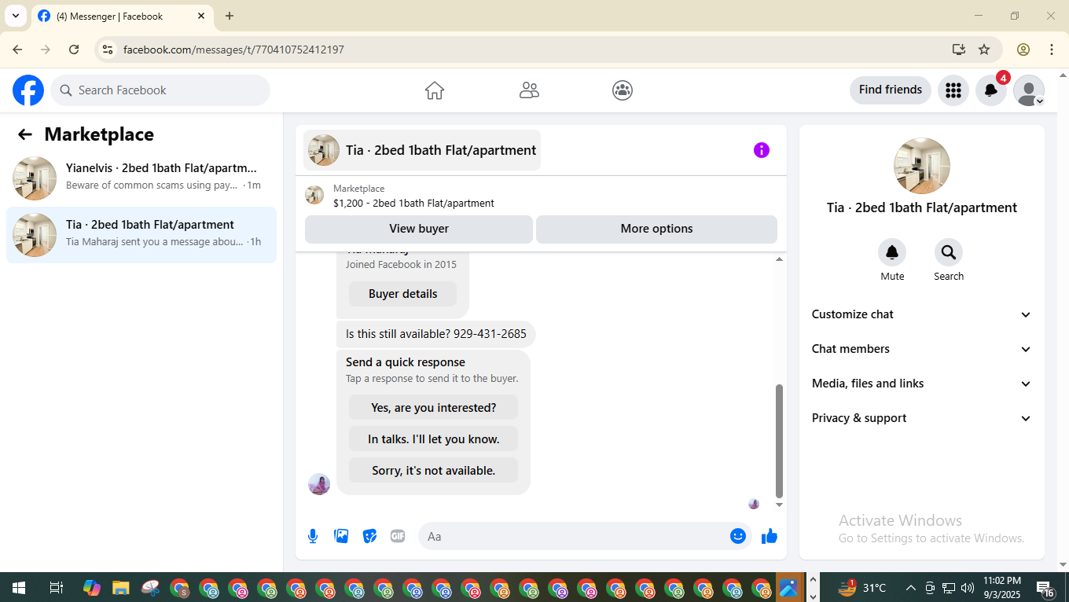Click the Search magnifier in chat panel
Screen dimensions: 1069x602
[x=949, y=252]
